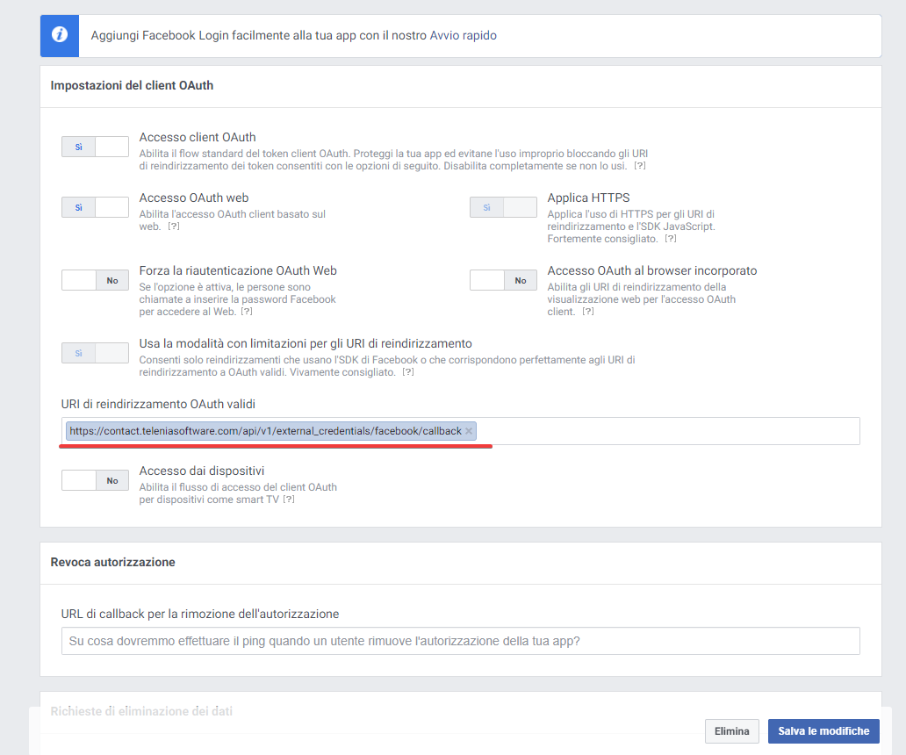This screenshot has width=906, height=755.
Task: Click the Accesso dai dispositivi label
Action: click(x=202, y=471)
